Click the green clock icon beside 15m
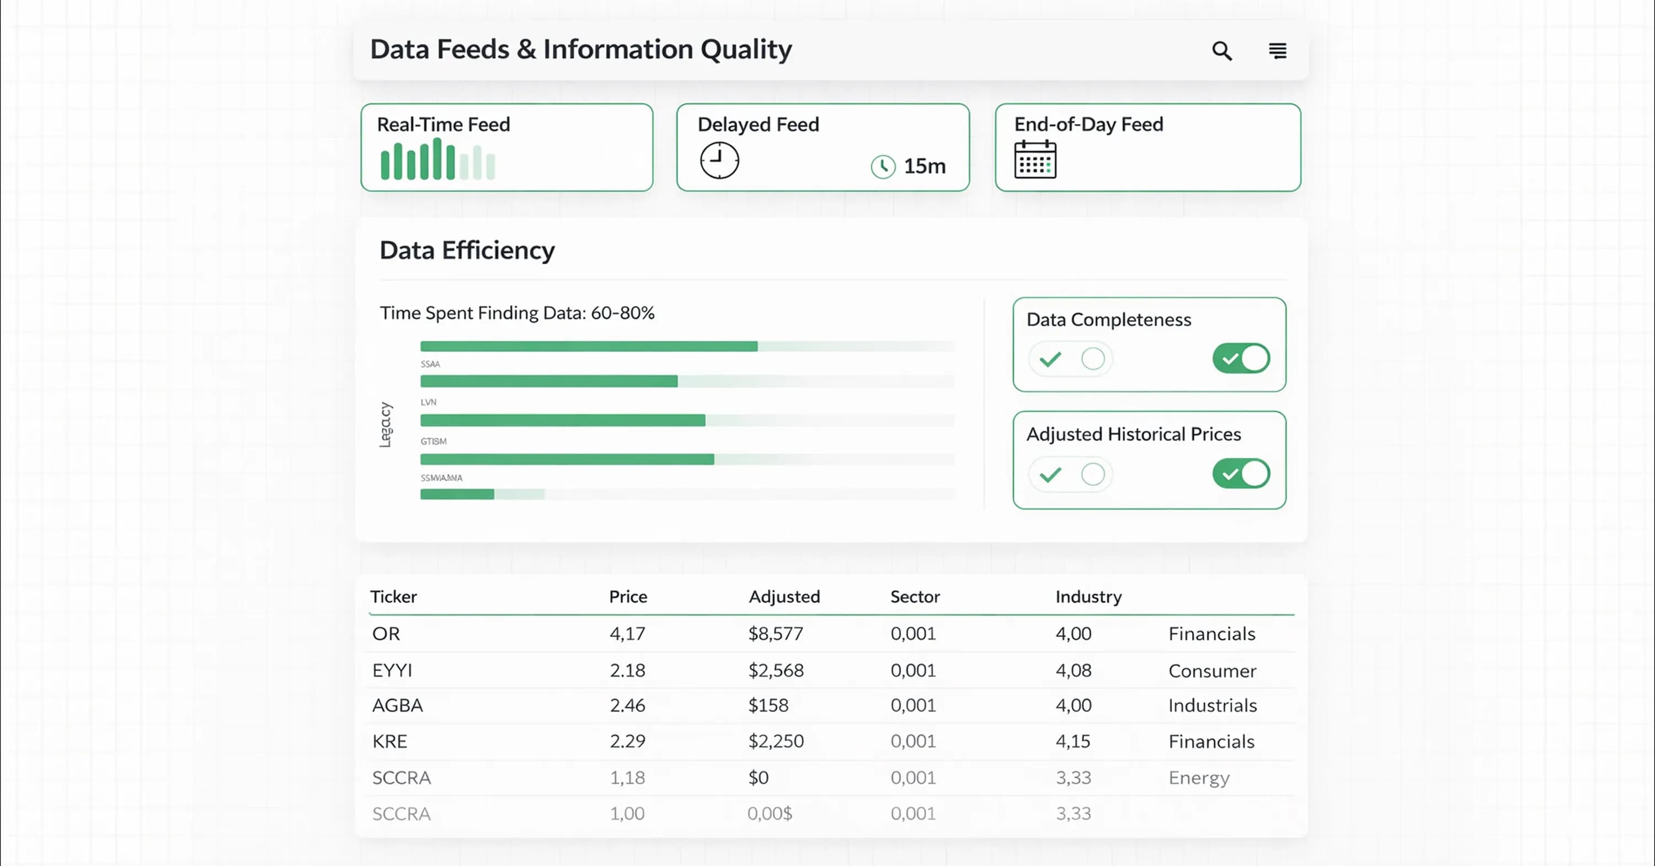Image resolution: width=1655 pixels, height=866 pixels. 883,167
